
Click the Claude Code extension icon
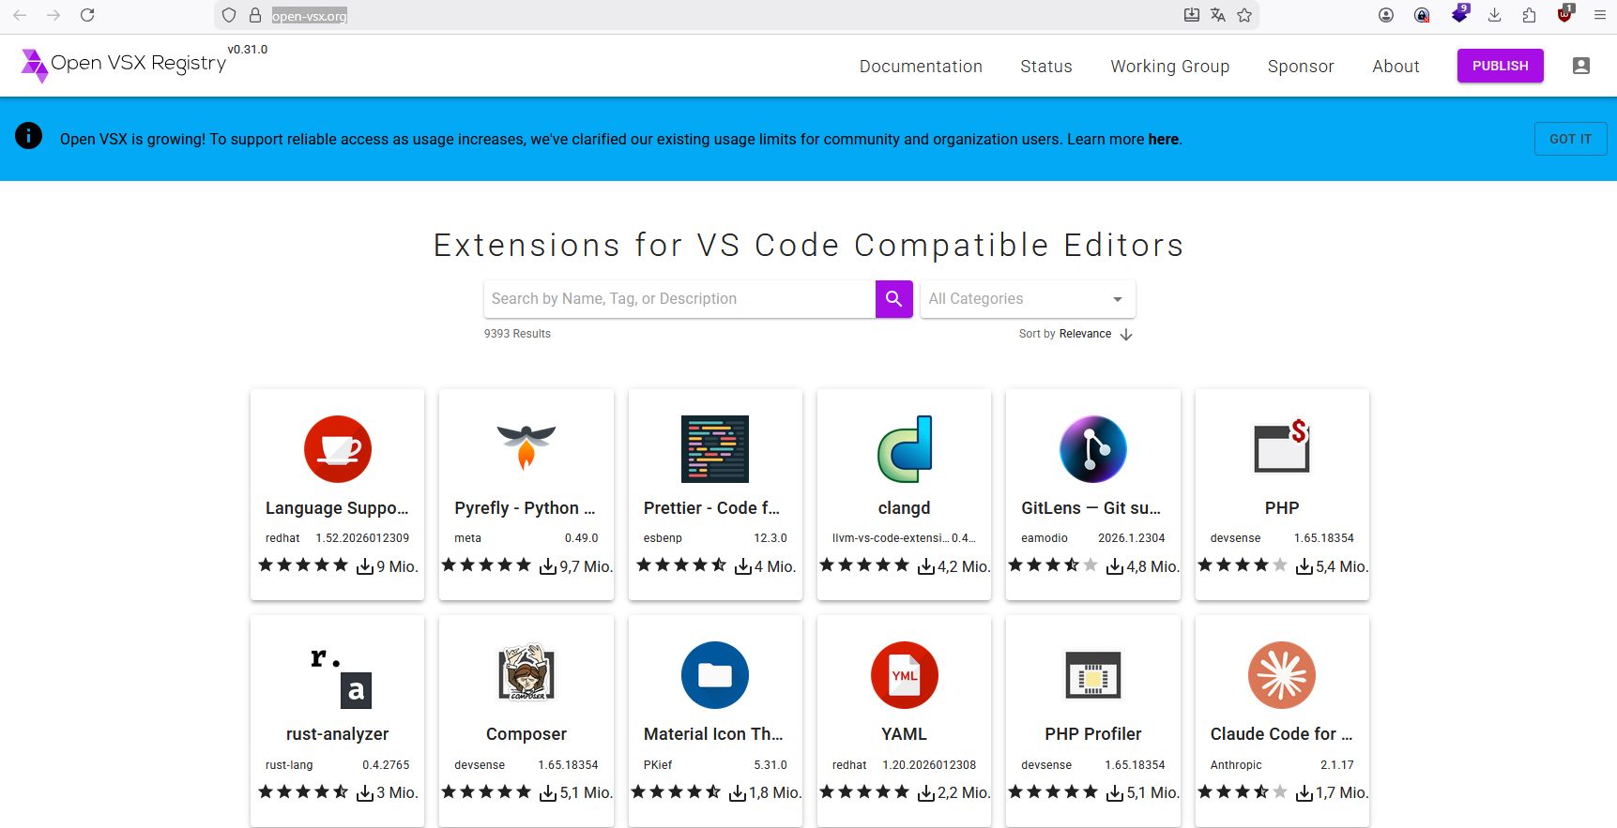[x=1281, y=676]
